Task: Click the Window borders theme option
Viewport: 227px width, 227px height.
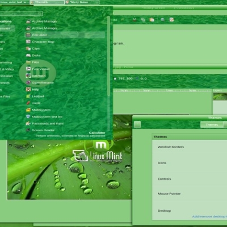Action: tap(171, 147)
